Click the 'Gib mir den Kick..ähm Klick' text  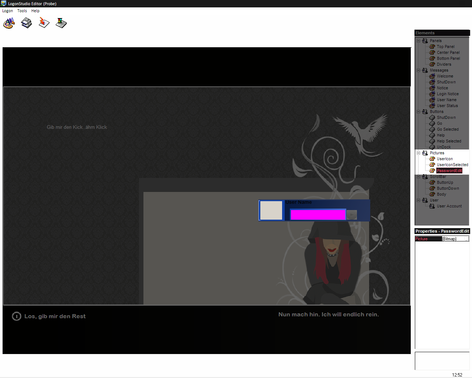(77, 127)
